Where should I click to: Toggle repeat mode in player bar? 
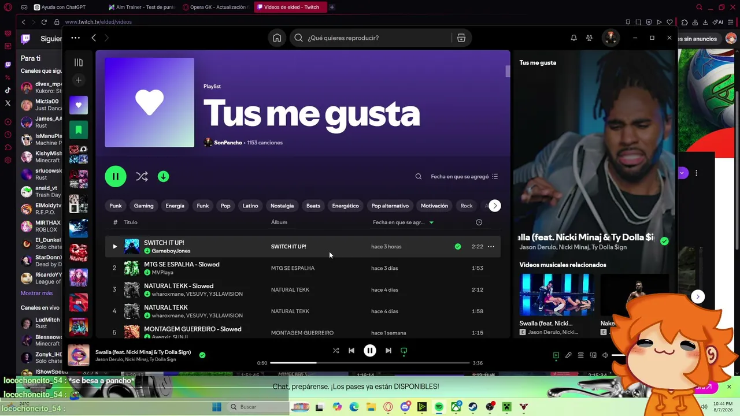[404, 351]
